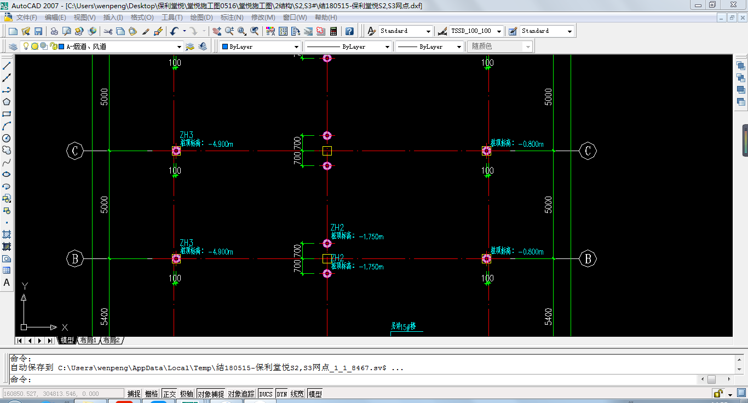Click the Plot printer icon
Image resolution: width=748 pixels, height=403 pixels.
tap(54, 31)
